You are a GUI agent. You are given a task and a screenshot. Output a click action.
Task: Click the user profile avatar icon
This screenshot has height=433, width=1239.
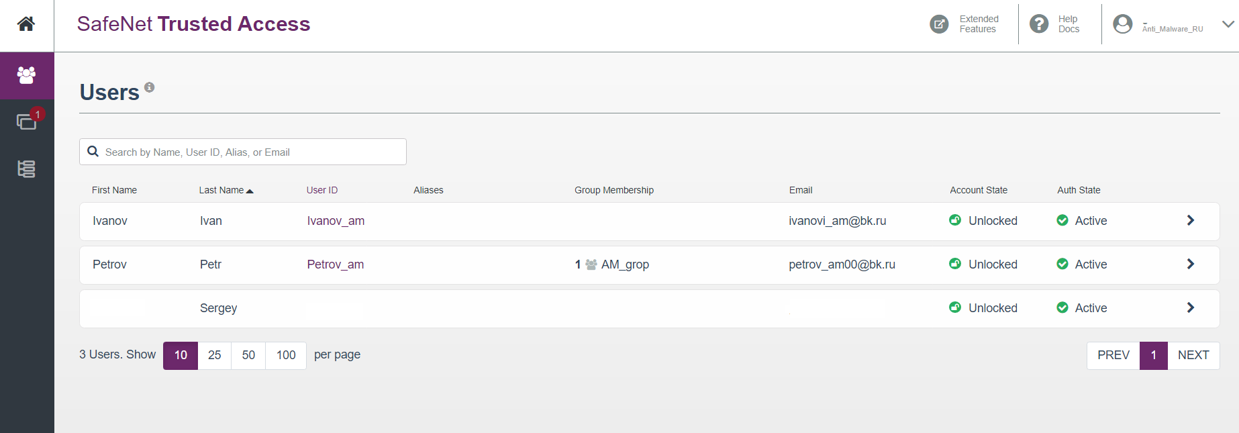point(1122,24)
